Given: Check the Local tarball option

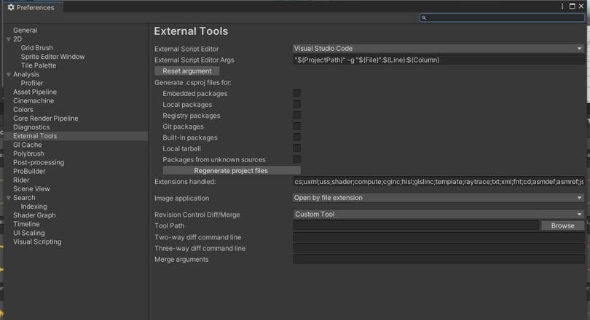Looking at the screenshot, I should coord(297,148).
